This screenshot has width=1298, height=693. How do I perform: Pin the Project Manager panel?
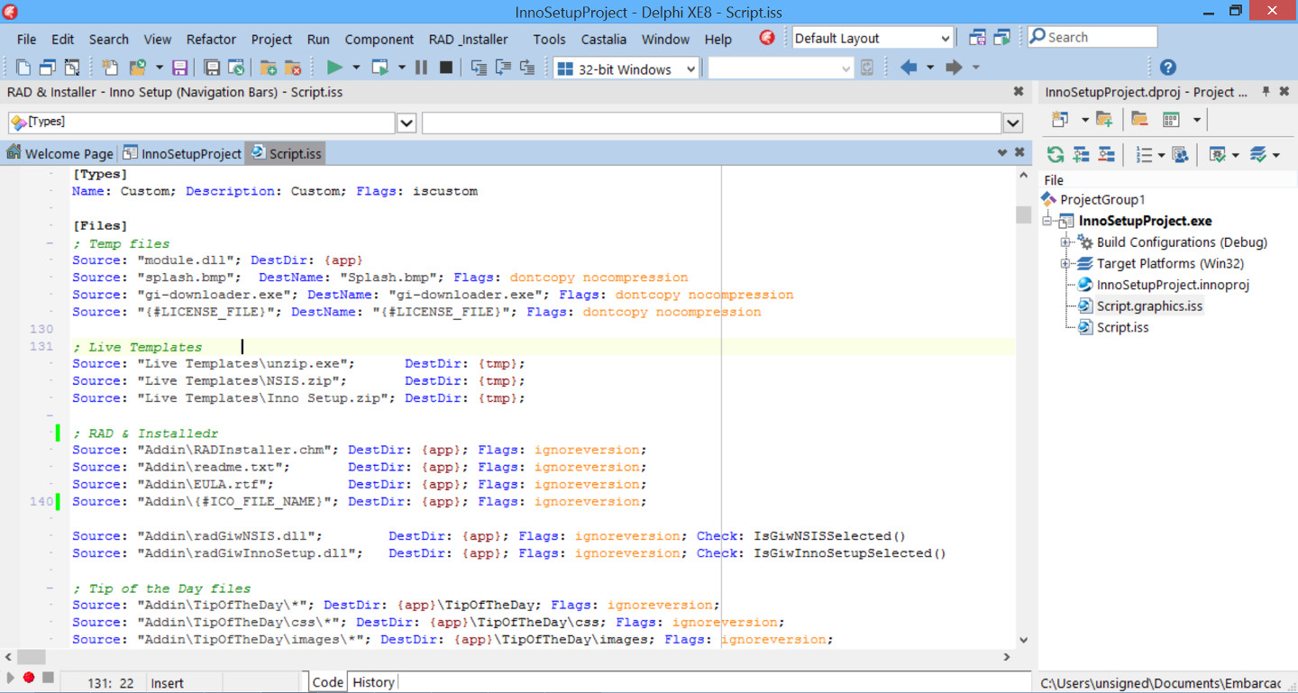click(x=1266, y=92)
